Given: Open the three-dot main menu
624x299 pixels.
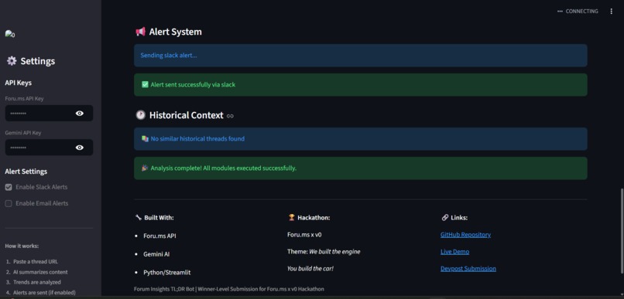Looking at the screenshot, I should (612, 12).
